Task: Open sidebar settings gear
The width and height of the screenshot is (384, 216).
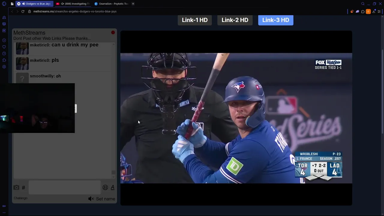Action: pyautogui.click(x=4, y=67)
